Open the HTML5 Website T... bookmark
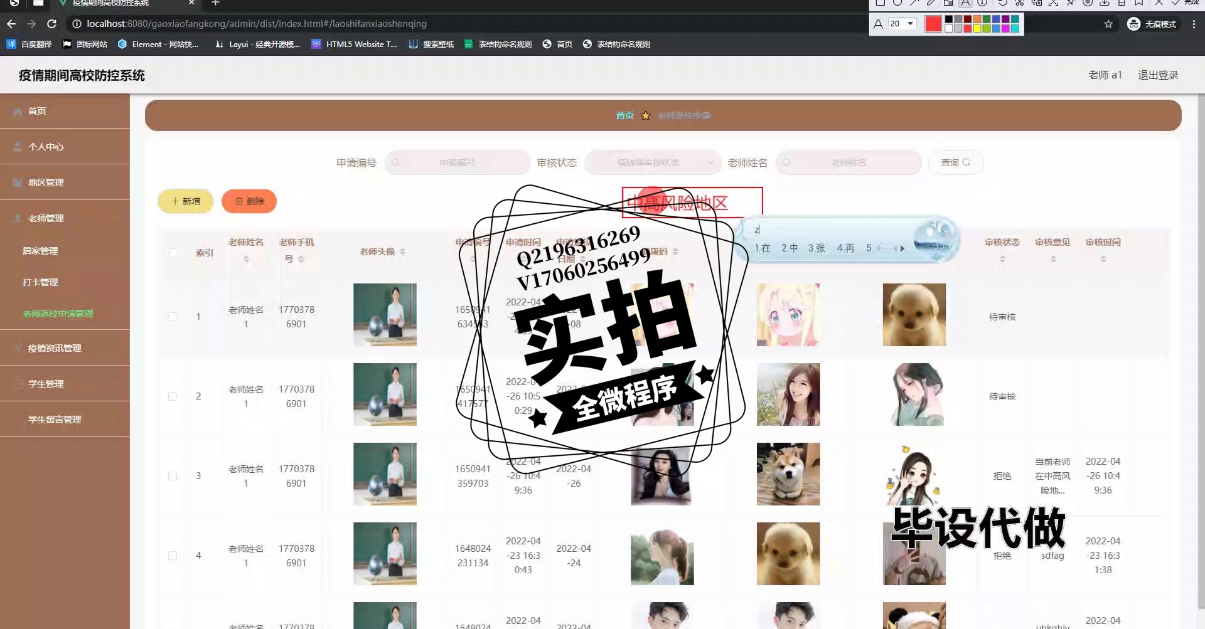Image resolution: width=1205 pixels, height=629 pixels. pyautogui.click(x=354, y=44)
